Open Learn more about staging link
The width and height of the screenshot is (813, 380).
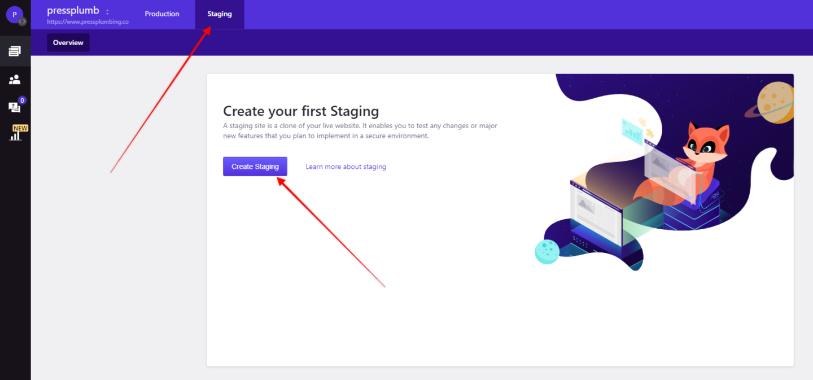click(346, 167)
